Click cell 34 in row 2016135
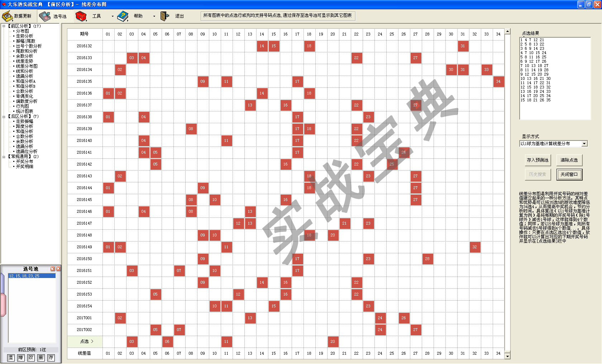This screenshot has height=364, width=602. click(x=498, y=81)
